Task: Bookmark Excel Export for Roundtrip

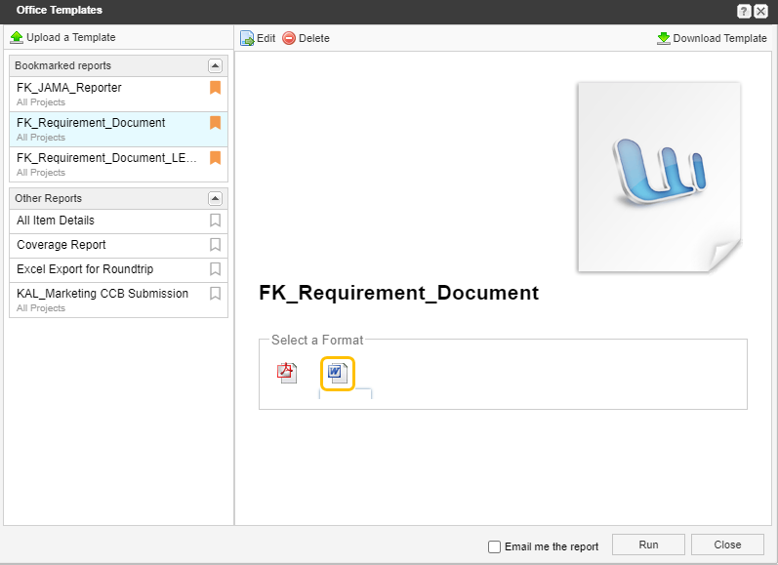Action: [215, 269]
